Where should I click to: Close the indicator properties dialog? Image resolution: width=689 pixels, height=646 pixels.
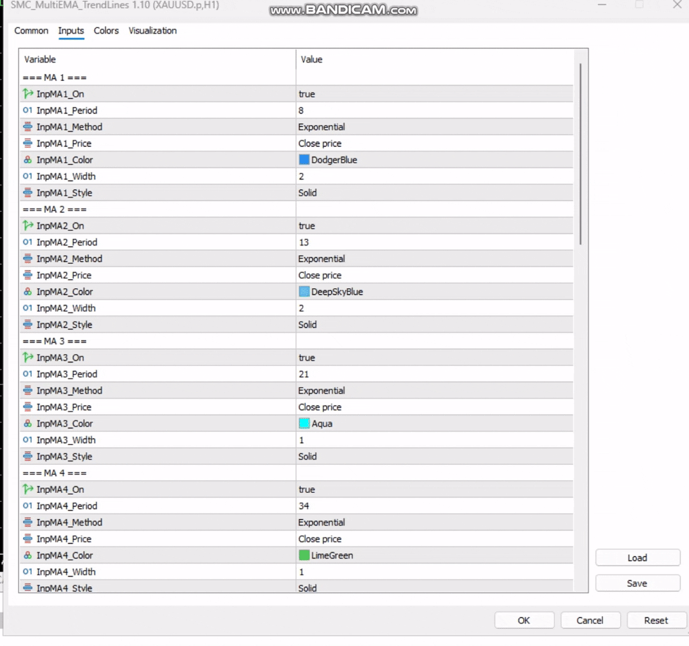click(677, 5)
